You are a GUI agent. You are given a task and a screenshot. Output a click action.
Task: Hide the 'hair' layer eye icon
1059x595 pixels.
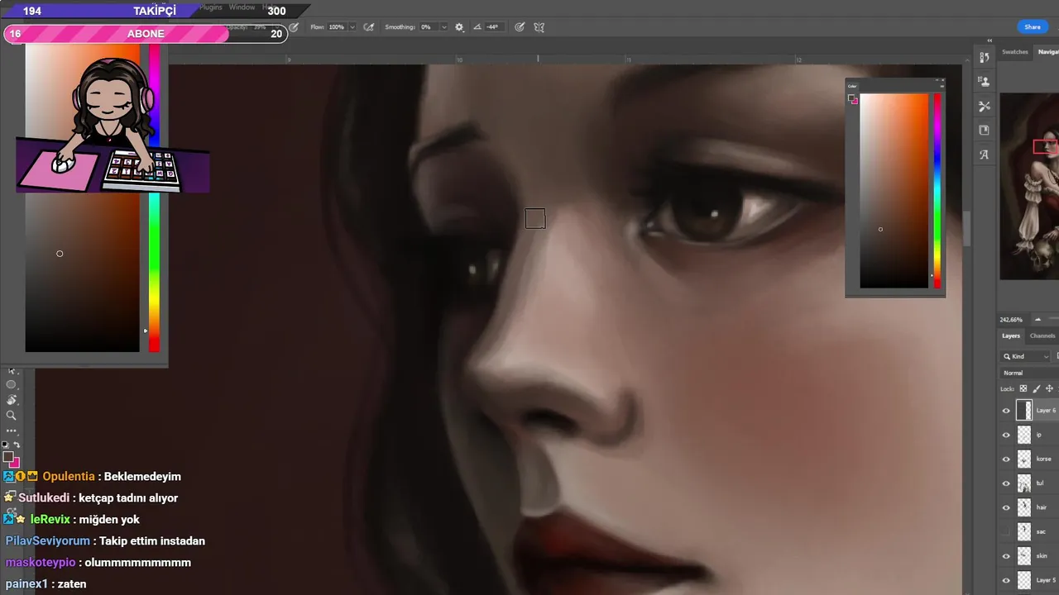pos(1006,507)
